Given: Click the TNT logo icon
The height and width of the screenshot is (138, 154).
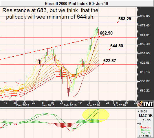Looking at the screenshot, I should coord(145,104).
